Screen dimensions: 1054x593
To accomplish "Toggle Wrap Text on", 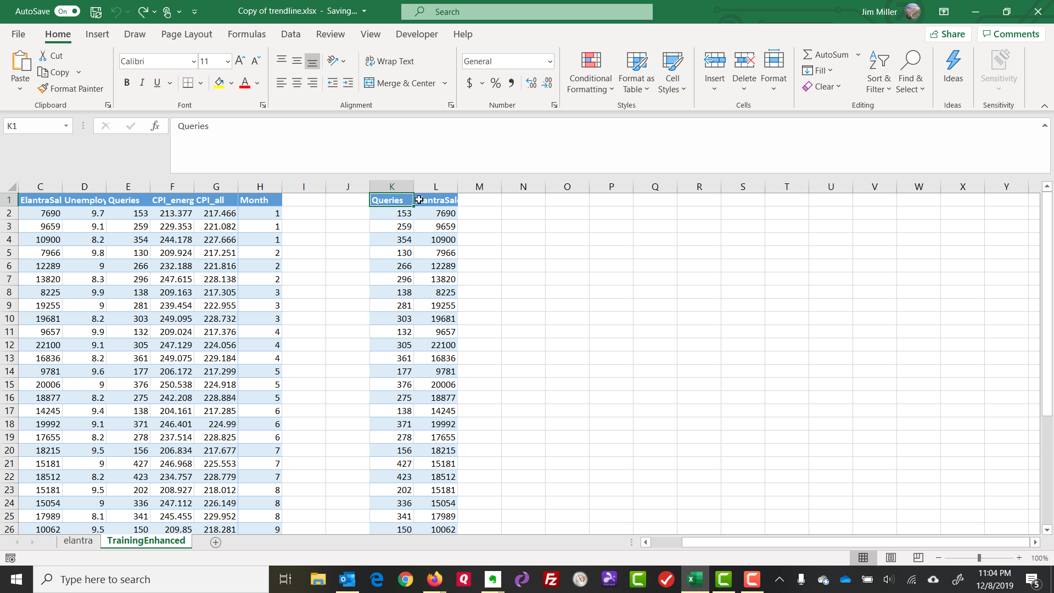I will point(390,61).
